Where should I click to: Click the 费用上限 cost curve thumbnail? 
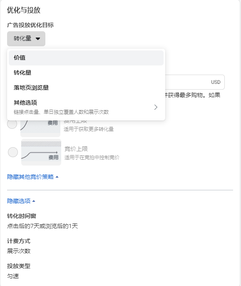pos(40,128)
